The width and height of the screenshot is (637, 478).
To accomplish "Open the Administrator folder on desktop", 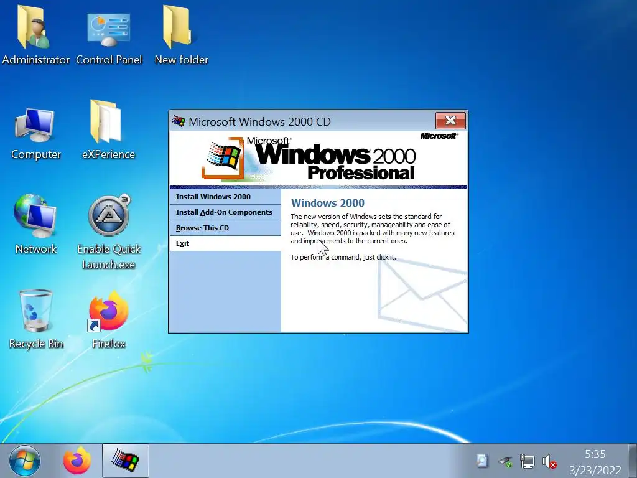I will click(x=35, y=35).
